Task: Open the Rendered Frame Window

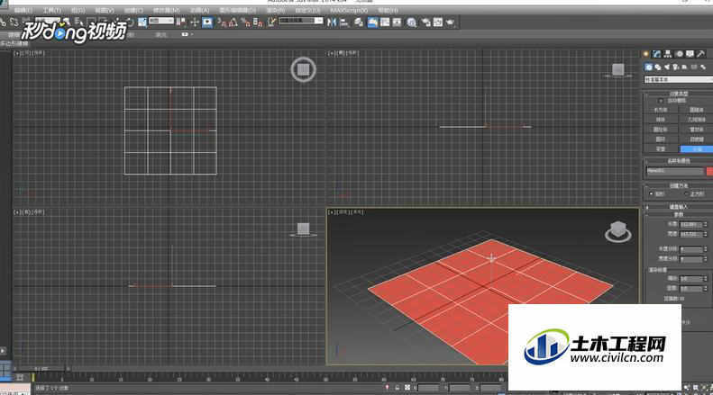Action: tap(438, 22)
